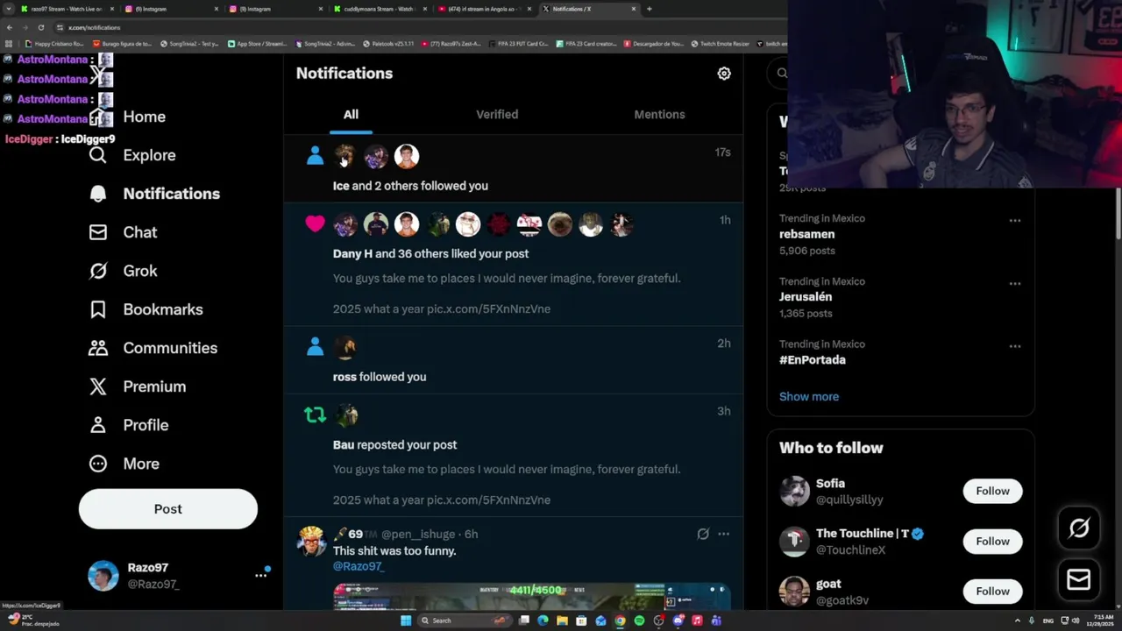Follow The Touchline account
This screenshot has height=631, width=1122.
pos(992,541)
